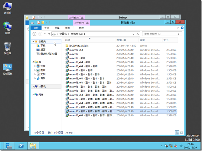
Task: Open the 文件 menu tab
Action: tap(36, 28)
